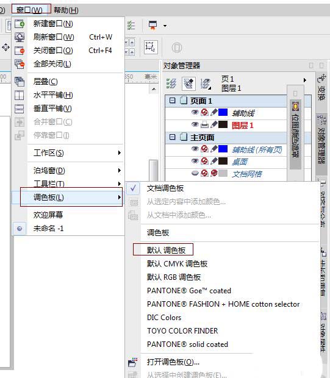
Task: Click the blue color swatch of 辅助线 layer
Action: point(223,112)
